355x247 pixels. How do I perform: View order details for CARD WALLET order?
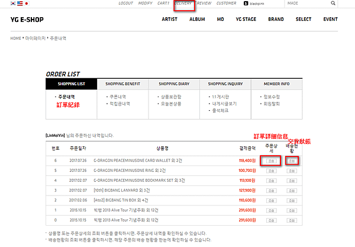pyautogui.click(x=271, y=161)
